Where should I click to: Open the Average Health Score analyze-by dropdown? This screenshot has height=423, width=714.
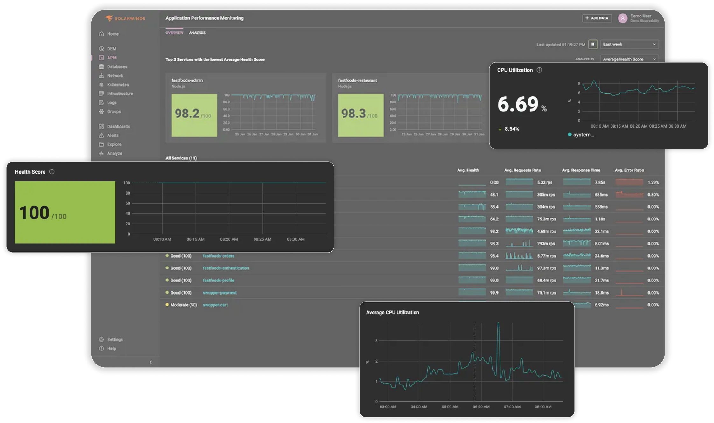click(629, 59)
